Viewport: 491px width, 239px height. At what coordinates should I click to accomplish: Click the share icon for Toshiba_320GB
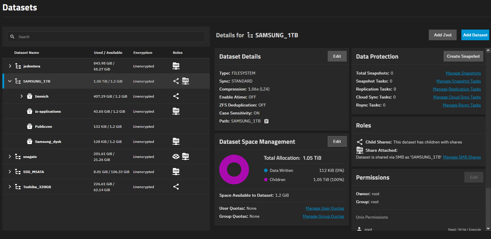coord(176,187)
